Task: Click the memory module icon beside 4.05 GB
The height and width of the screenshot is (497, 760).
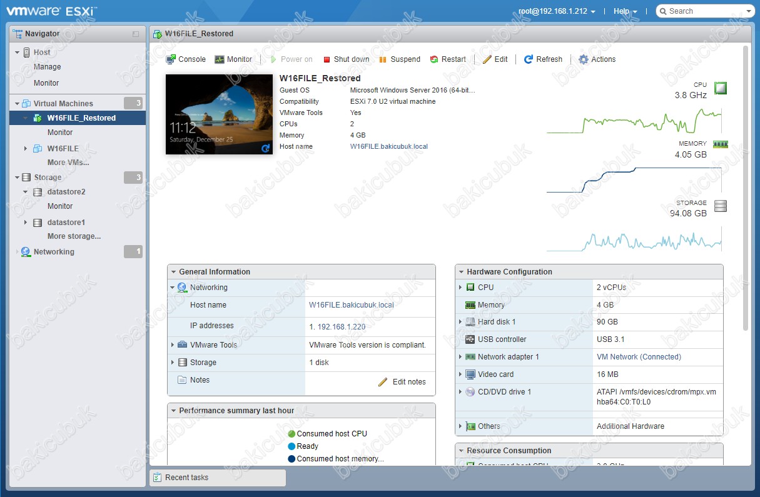Action: coord(721,144)
